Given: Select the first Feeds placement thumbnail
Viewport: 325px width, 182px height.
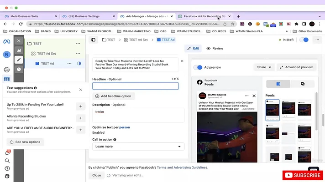Looking at the screenshot, I should (273, 110).
